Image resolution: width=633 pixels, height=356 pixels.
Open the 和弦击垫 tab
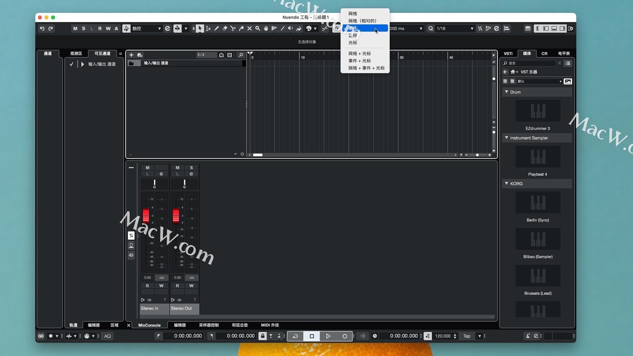coord(240,325)
